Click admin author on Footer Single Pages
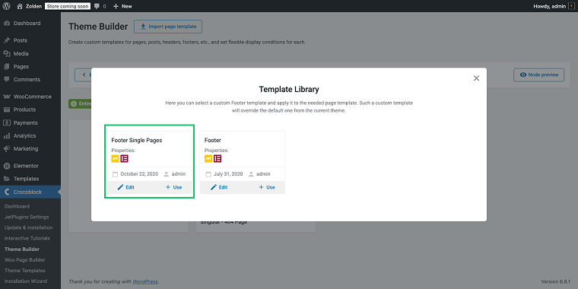The image size is (578, 289). coord(179,174)
